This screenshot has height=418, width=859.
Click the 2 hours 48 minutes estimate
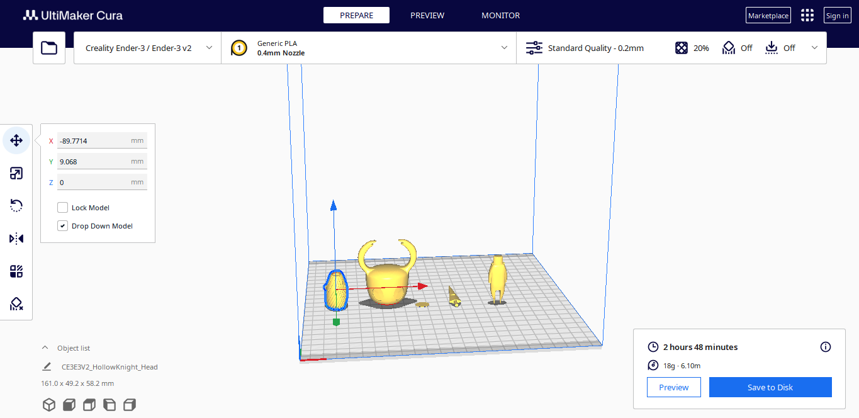pos(700,347)
